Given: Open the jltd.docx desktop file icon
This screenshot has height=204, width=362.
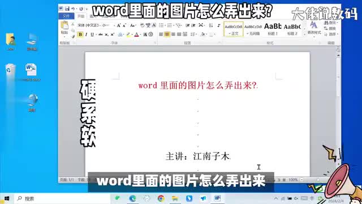Looking at the screenshot, I should click(32, 72).
